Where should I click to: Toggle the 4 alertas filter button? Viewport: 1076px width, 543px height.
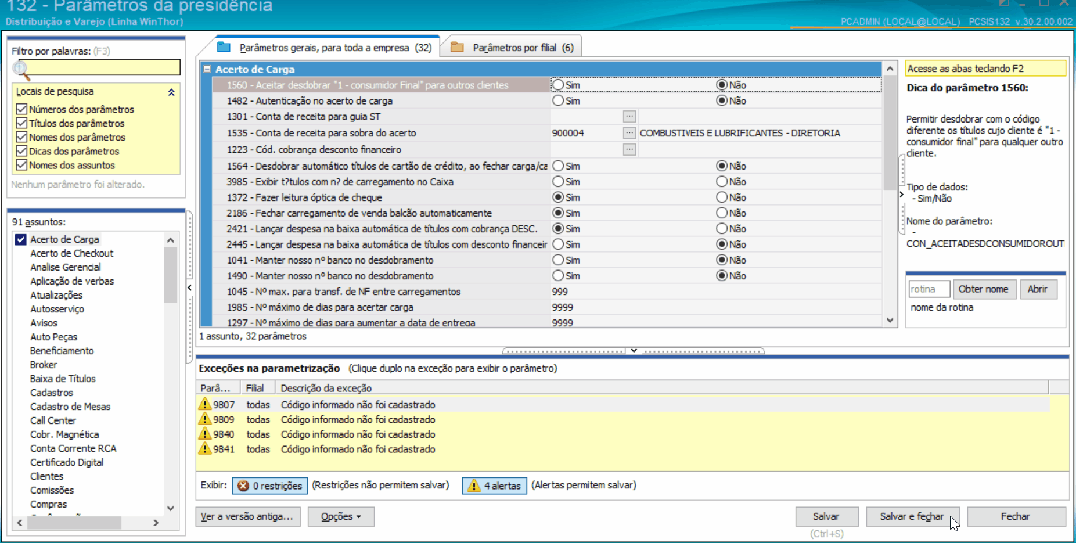pyautogui.click(x=494, y=486)
